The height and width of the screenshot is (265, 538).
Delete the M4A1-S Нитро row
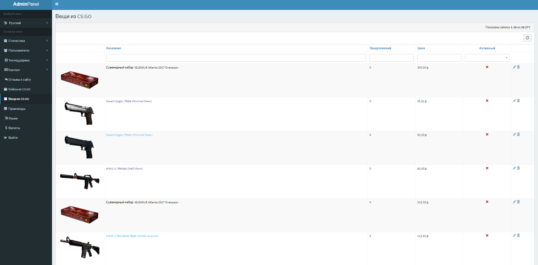(518, 168)
